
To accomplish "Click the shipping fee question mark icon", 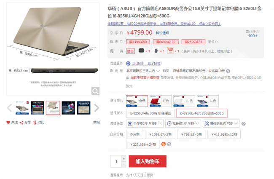I will click(x=228, y=71).
